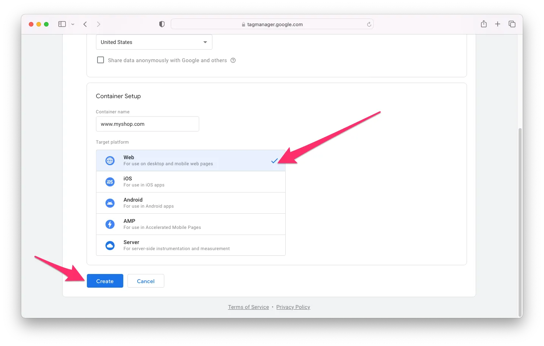544x346 pixels.
Task: Show tab overview in Safari toolbar
Action: coord(512,24)
